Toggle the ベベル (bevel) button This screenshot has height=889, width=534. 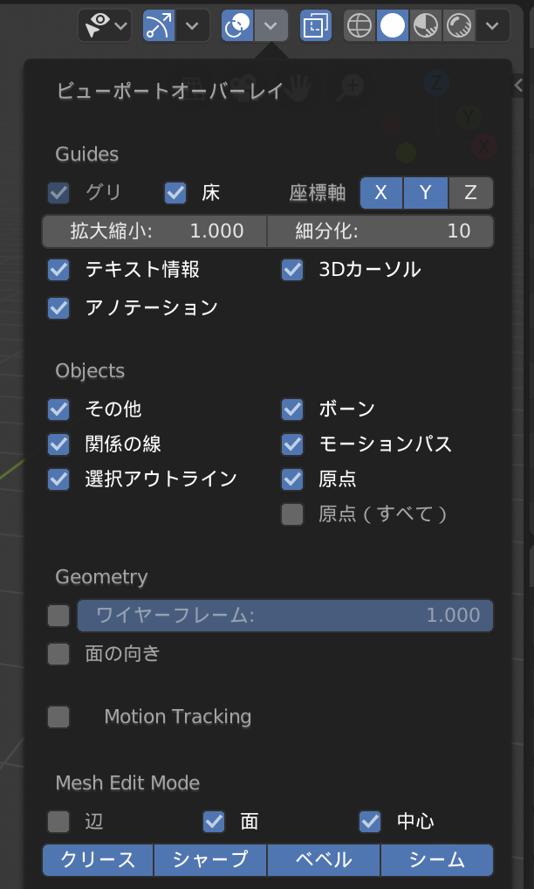(x=324, y=860)
